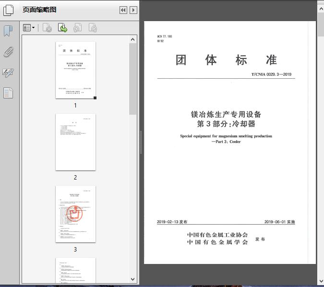Click English title 'Special equipment for magnesium smelting production'
324x287 pixels.
pos(226,136)
